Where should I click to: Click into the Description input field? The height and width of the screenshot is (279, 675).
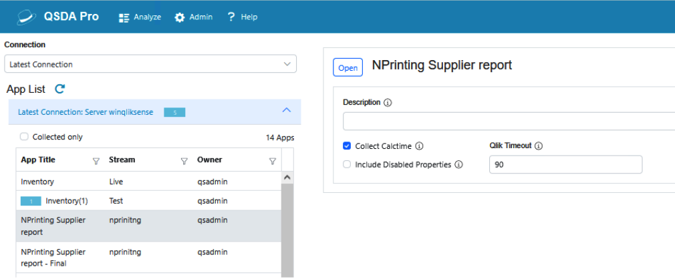509,121
